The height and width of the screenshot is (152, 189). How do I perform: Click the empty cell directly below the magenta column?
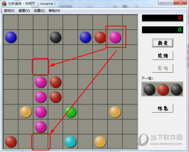(x=41, y=142)
